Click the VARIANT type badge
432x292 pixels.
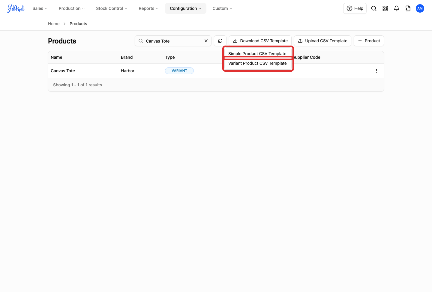click(179, 71)
